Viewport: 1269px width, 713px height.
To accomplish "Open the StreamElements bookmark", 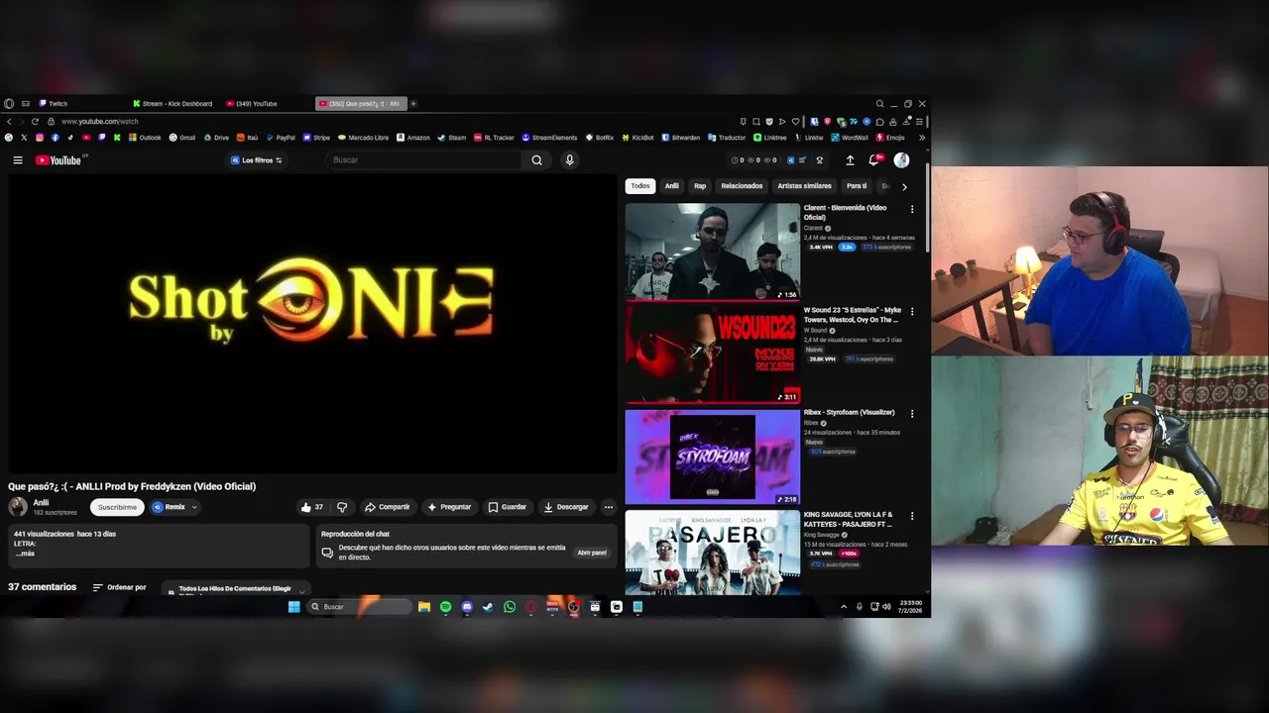I will [x=549, y=138].
